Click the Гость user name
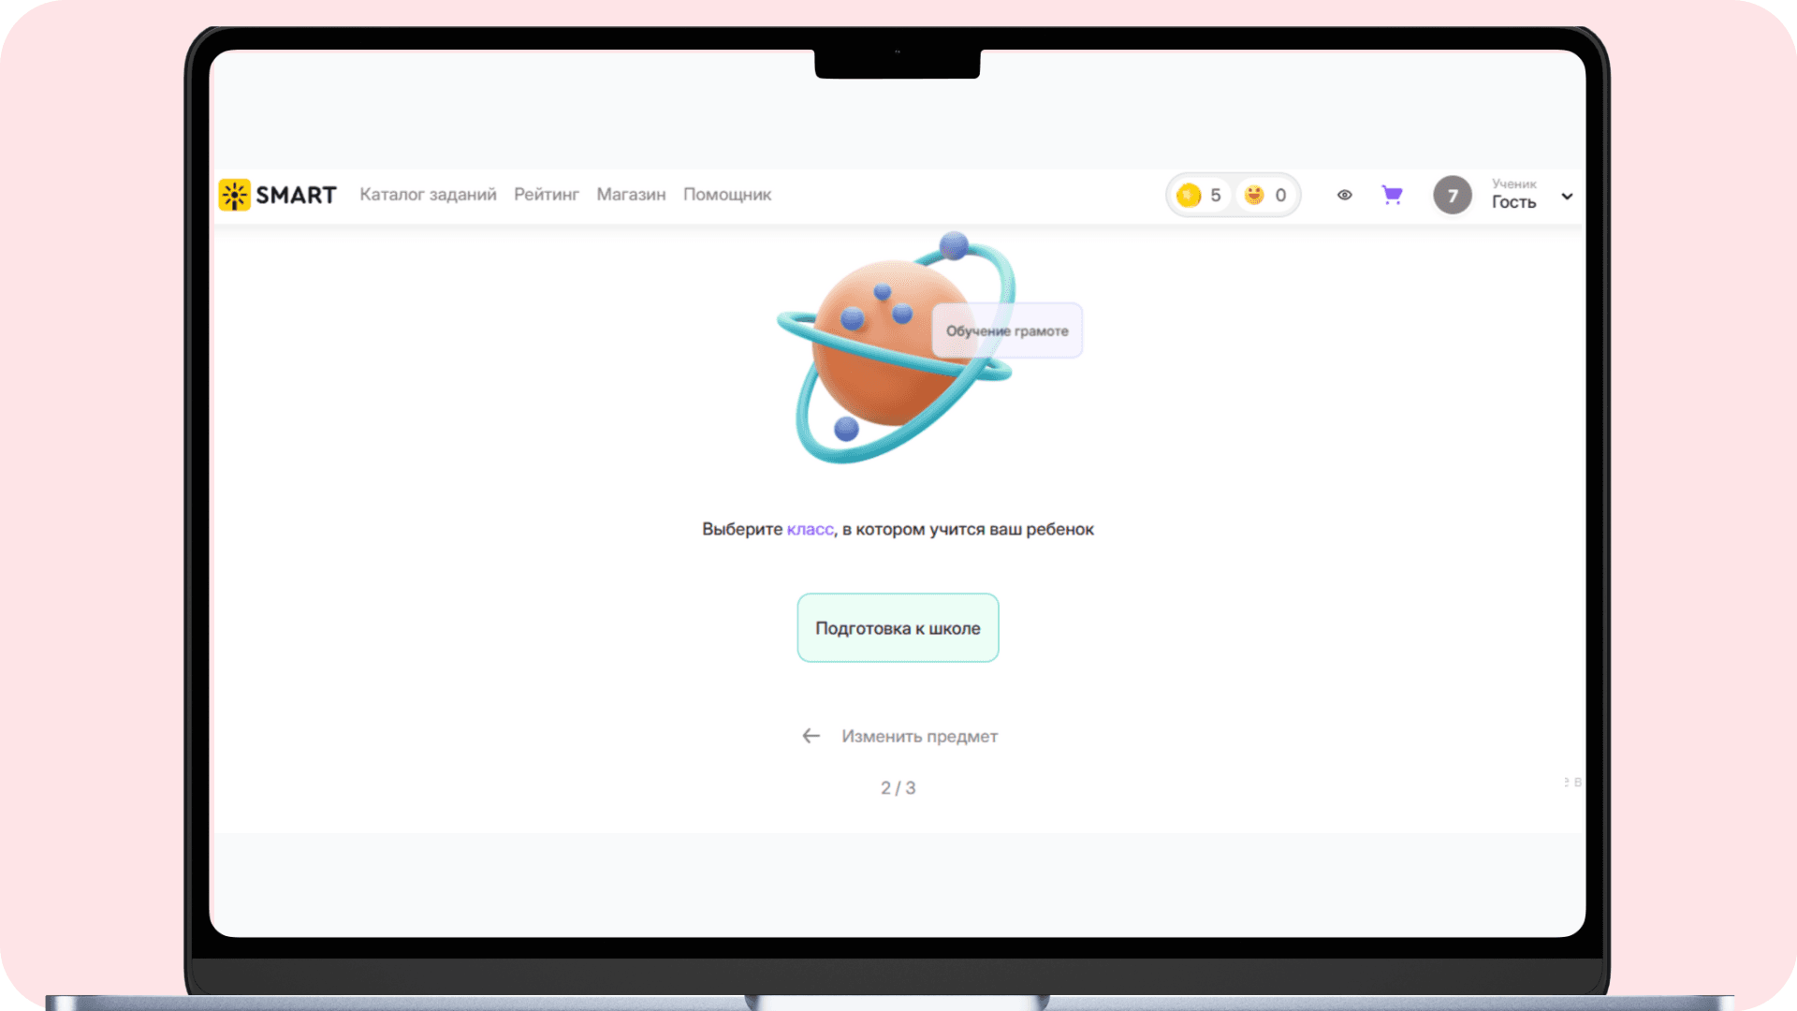 point(1513,202)
